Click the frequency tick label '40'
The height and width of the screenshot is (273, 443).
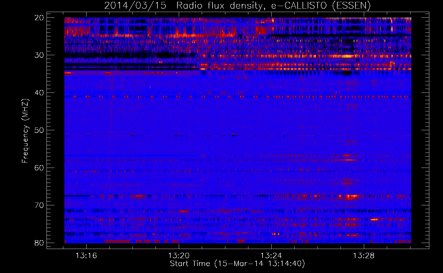39,93
